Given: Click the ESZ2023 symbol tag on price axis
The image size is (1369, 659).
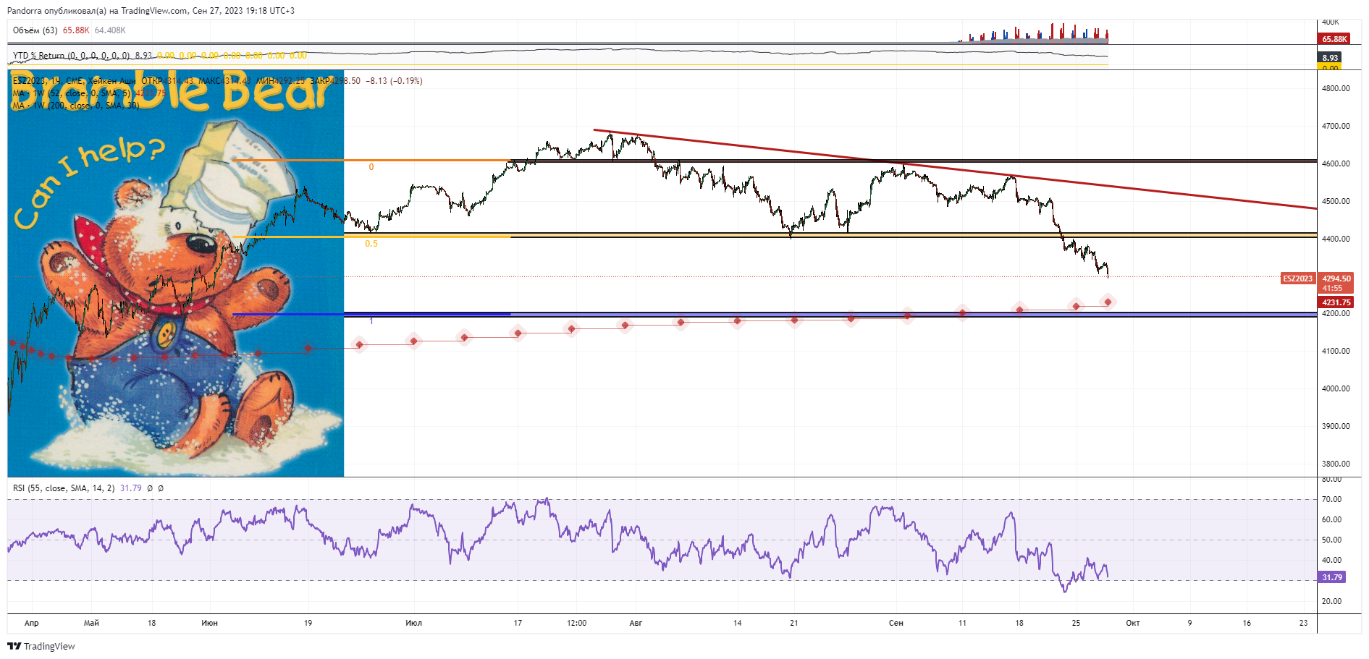Looking at the screenshot, I should pyautogui.click(x=1297, y=279).
